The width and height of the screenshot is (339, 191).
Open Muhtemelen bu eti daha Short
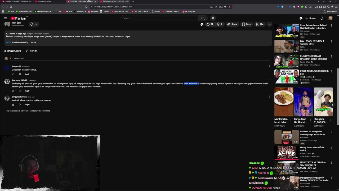[x=284, y=102]
